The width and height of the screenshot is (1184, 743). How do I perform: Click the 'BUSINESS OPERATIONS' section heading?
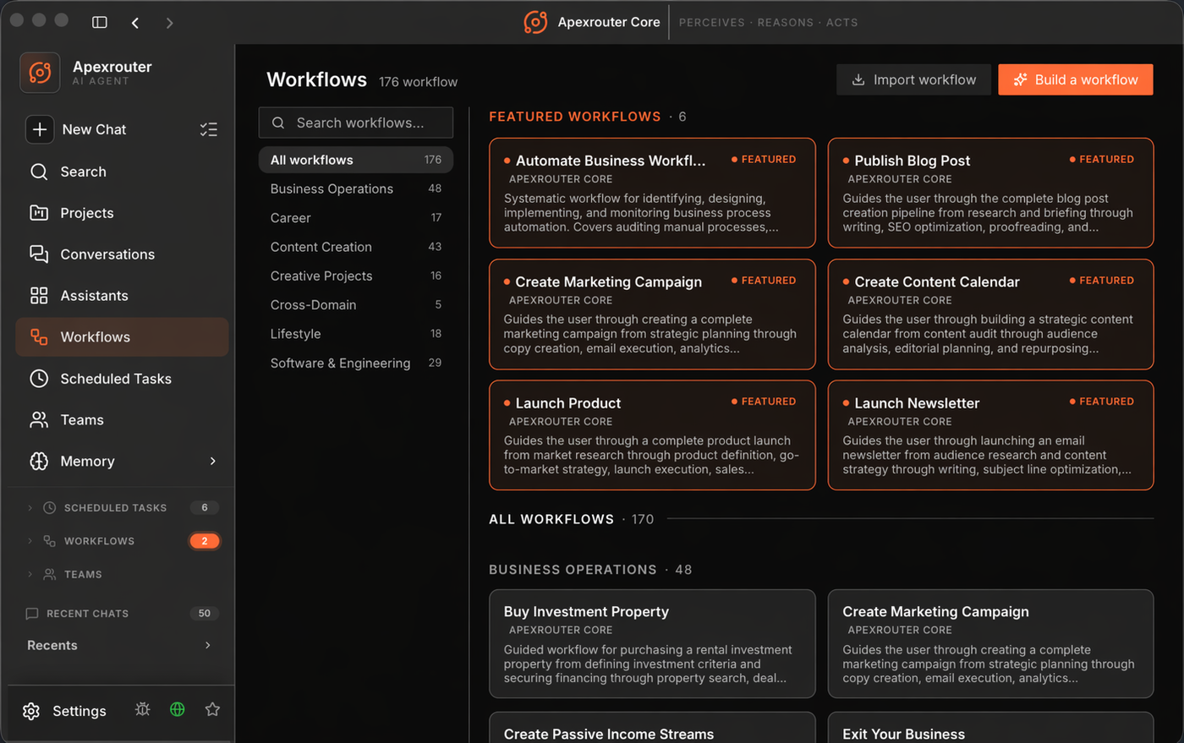pyautogui.click(x=573, y=570)
